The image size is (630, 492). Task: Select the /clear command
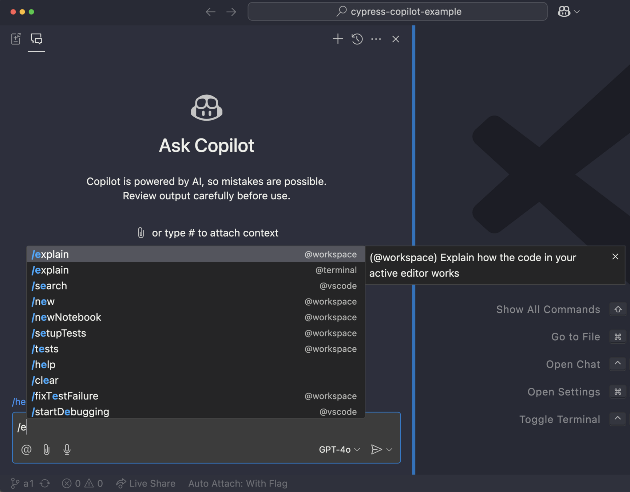click(196, 380)
